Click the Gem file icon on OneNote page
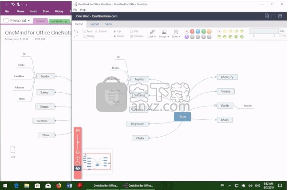The width and height of the screenshot is (288, 190). (13, 150)
